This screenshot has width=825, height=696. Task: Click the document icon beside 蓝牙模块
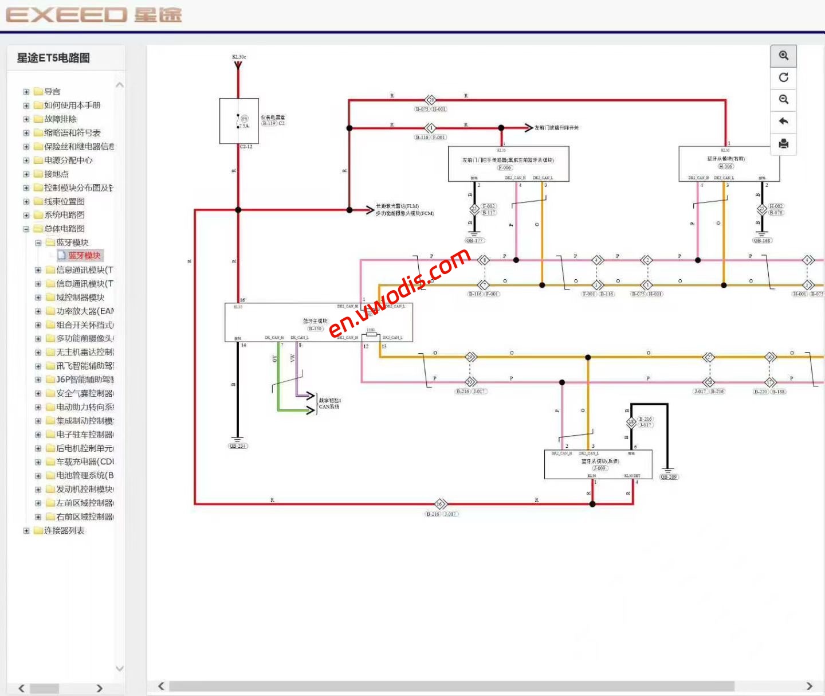pos(61,256)
